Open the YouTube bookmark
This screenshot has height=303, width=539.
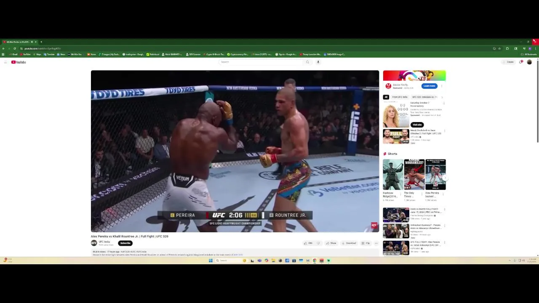point(25,54)
